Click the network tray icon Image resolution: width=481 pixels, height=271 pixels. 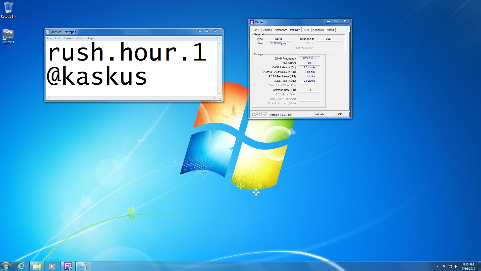point(450,266)
